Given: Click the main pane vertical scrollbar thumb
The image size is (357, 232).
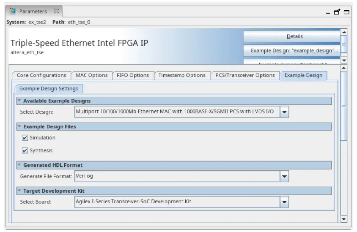Looking at the screenshot, I should pos(344,106).
